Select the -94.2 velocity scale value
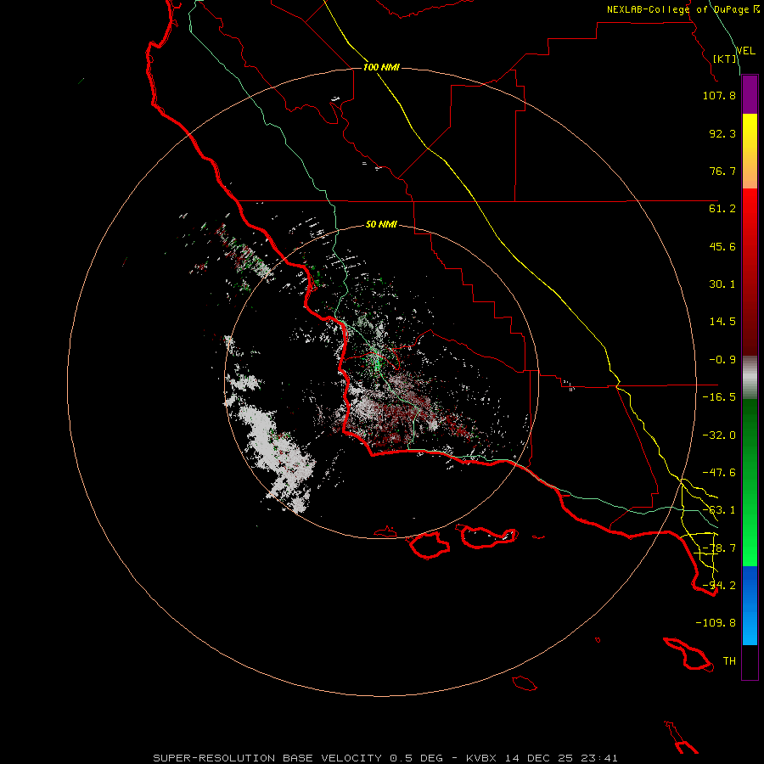Viewport: 764px width, 764px height. 719,586
